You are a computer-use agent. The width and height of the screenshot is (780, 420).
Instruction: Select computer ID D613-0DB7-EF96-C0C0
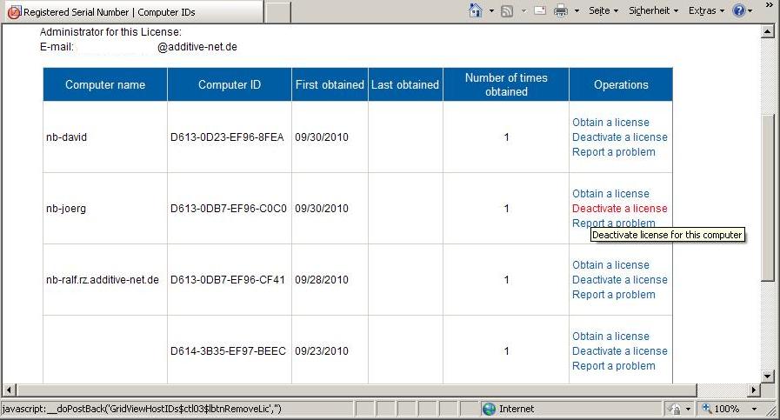pos(229,209)
